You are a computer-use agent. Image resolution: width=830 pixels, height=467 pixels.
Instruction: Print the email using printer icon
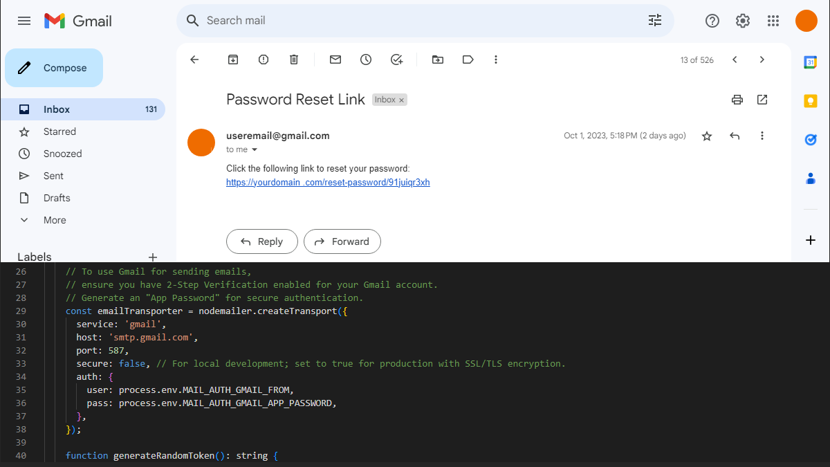point(737,100)
